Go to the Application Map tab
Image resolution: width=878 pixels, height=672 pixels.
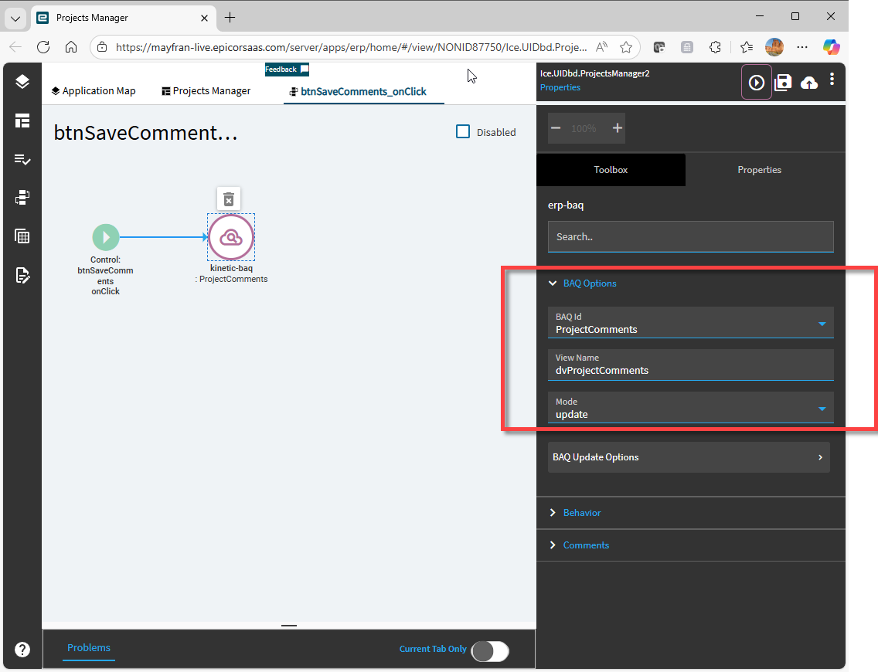[x=94, y=90]
